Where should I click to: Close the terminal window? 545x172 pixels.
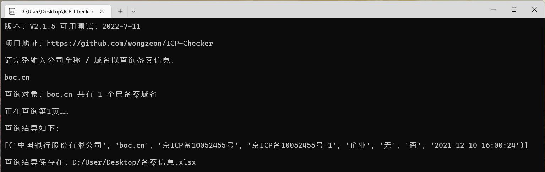coord(534,10)
